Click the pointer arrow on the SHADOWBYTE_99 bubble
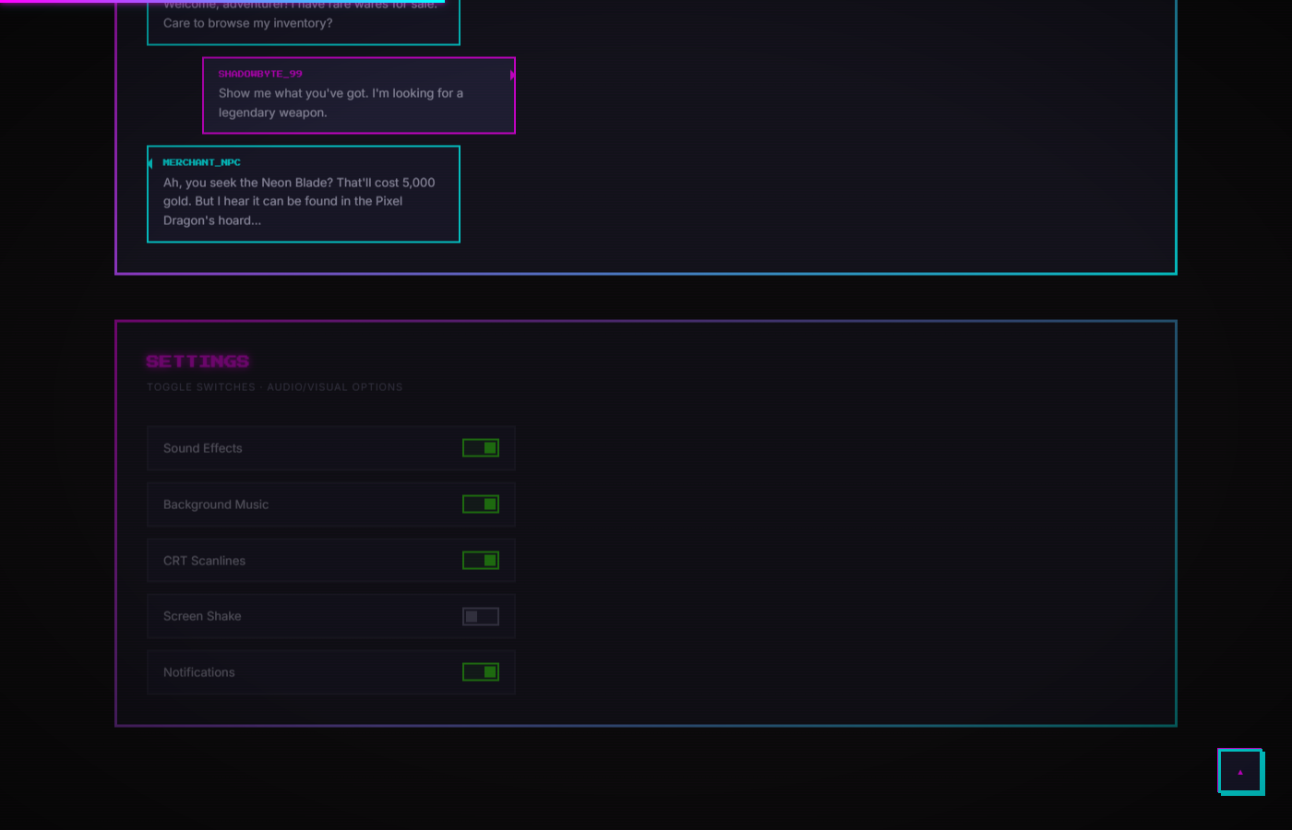The image size is (1292, 830). [x=512, y=75]
